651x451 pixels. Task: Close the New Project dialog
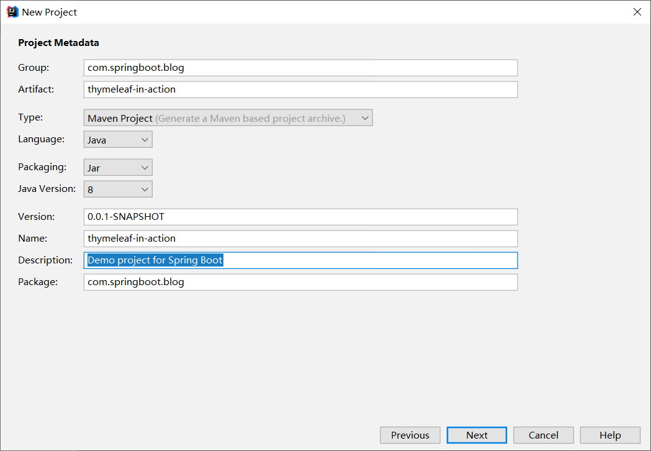[x=637, y=12]
